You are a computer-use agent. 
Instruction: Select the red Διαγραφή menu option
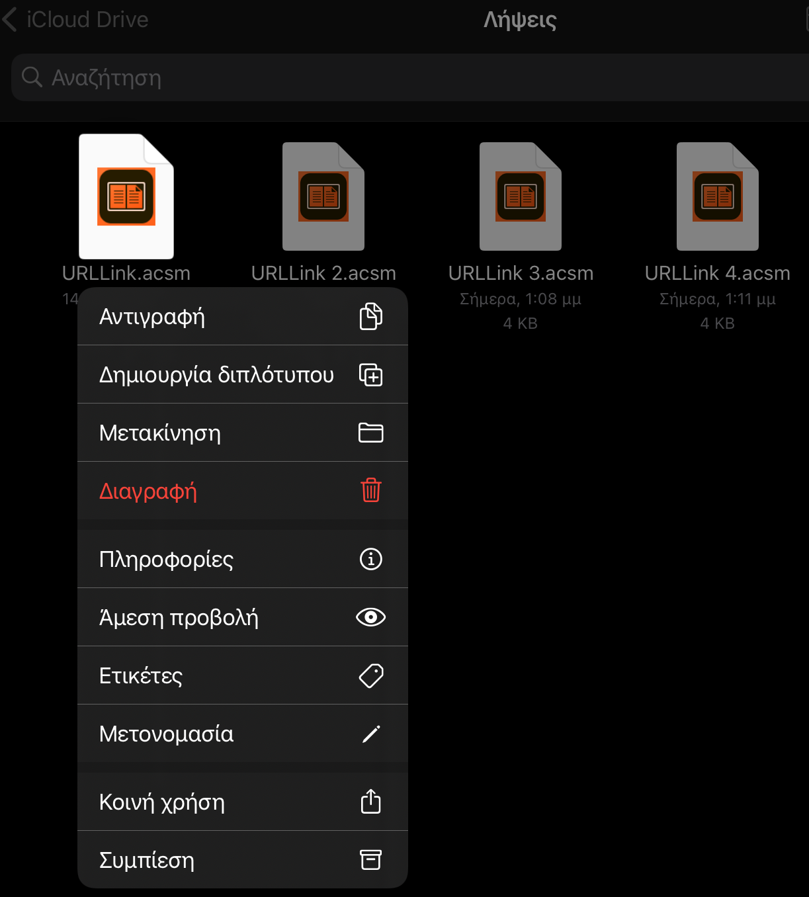click(x=243, y=491)
